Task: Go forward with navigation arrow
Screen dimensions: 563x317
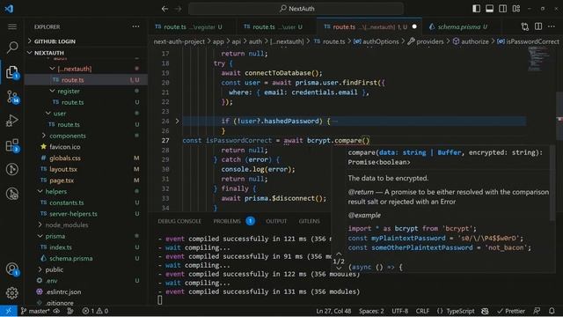Action: pyautogui.click(x=178, y=9)
